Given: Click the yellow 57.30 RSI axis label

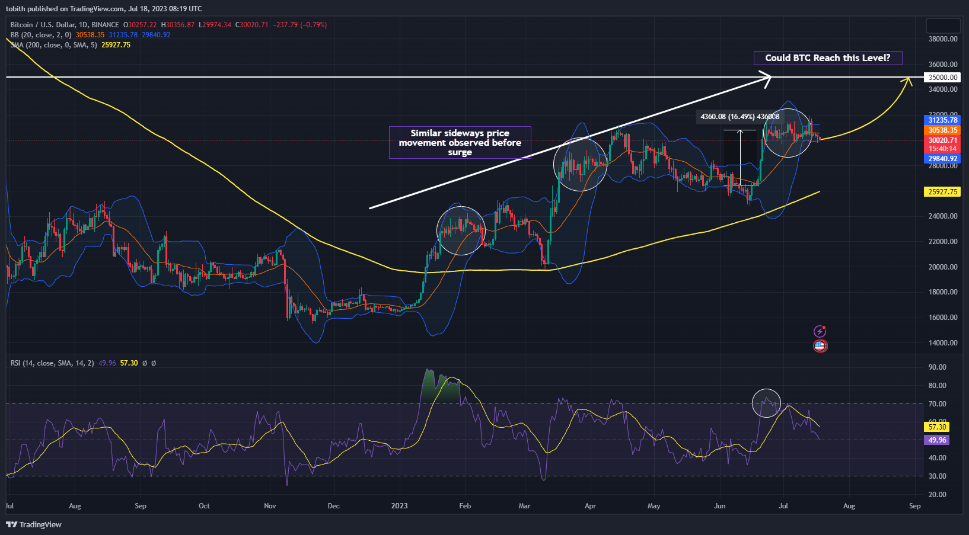Looking at the screenshot, I should pos(937,427).
